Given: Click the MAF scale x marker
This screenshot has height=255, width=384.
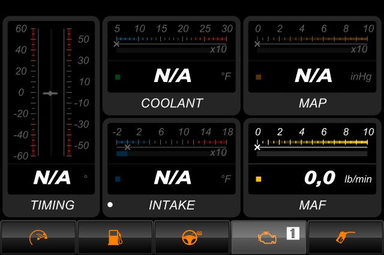Looking at the screenshot, I should 257,147.
